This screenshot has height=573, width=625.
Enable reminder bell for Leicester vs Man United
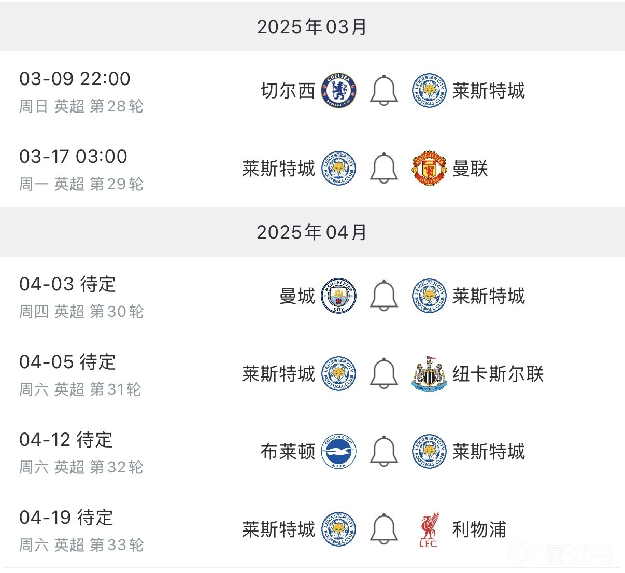(x=383, y=168)
